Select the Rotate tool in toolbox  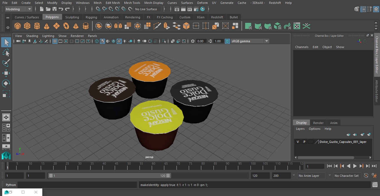pos(6,83)
